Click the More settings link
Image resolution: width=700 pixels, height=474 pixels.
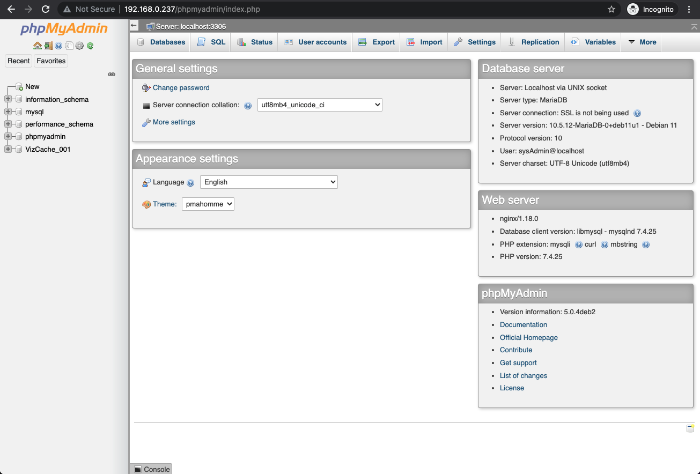tap(174, 122)
